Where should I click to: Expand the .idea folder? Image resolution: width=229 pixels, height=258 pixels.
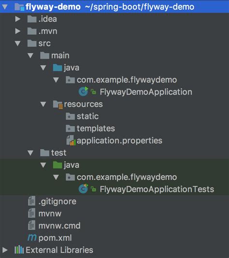point(18,19)
